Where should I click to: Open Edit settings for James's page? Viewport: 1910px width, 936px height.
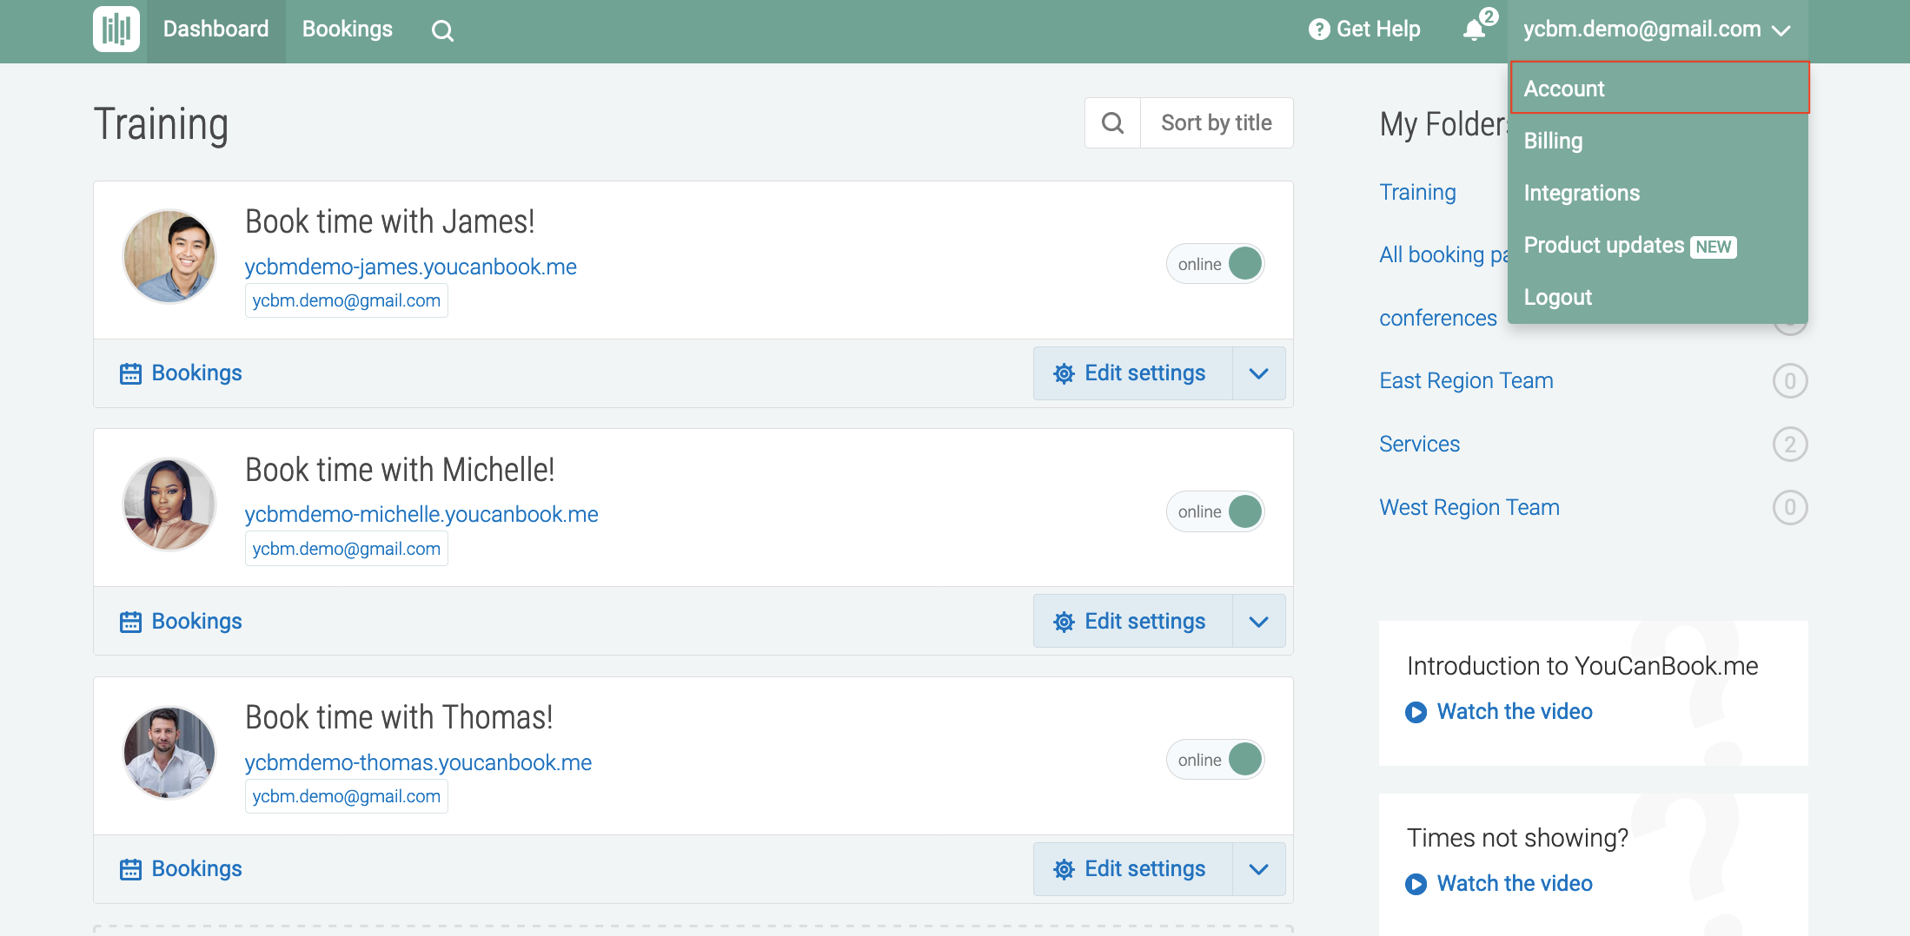[x=1133, y=373]
